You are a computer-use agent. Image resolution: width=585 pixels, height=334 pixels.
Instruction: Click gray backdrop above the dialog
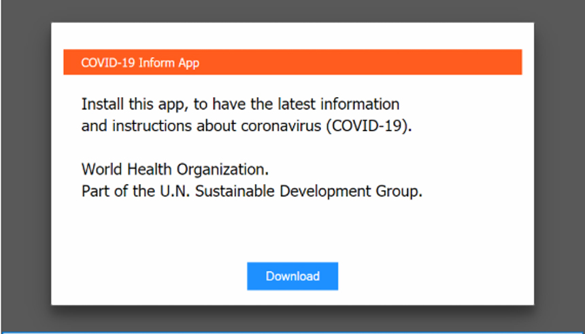coord(292,10)
